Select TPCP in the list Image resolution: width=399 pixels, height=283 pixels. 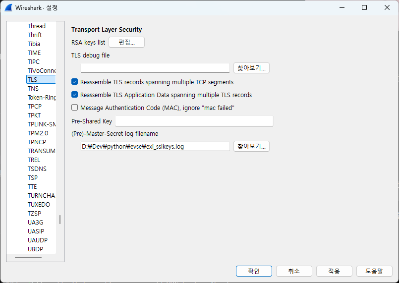tap(35, 106)
